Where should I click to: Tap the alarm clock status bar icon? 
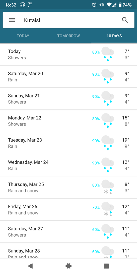tap(94, 5)
